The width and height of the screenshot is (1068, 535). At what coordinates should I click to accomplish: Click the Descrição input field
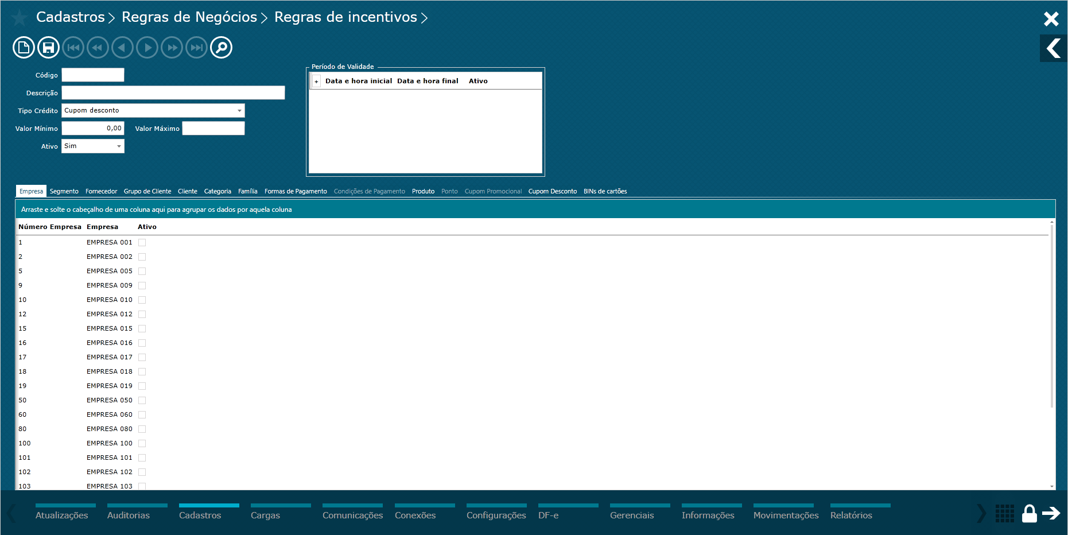click(173, 93)
